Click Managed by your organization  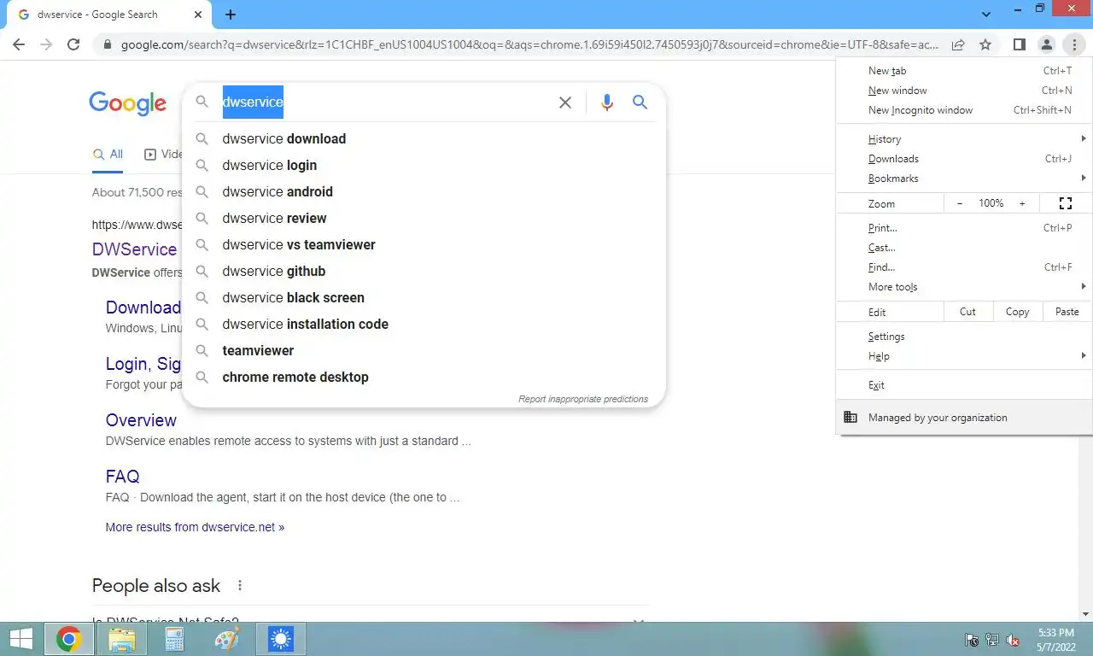[964, 418]
